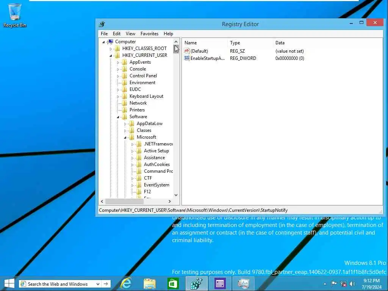Viewport: 388px width, 291px height.
Task: Expand the HKEY_CLASSES_ROOT node
Action: [111, 49]
